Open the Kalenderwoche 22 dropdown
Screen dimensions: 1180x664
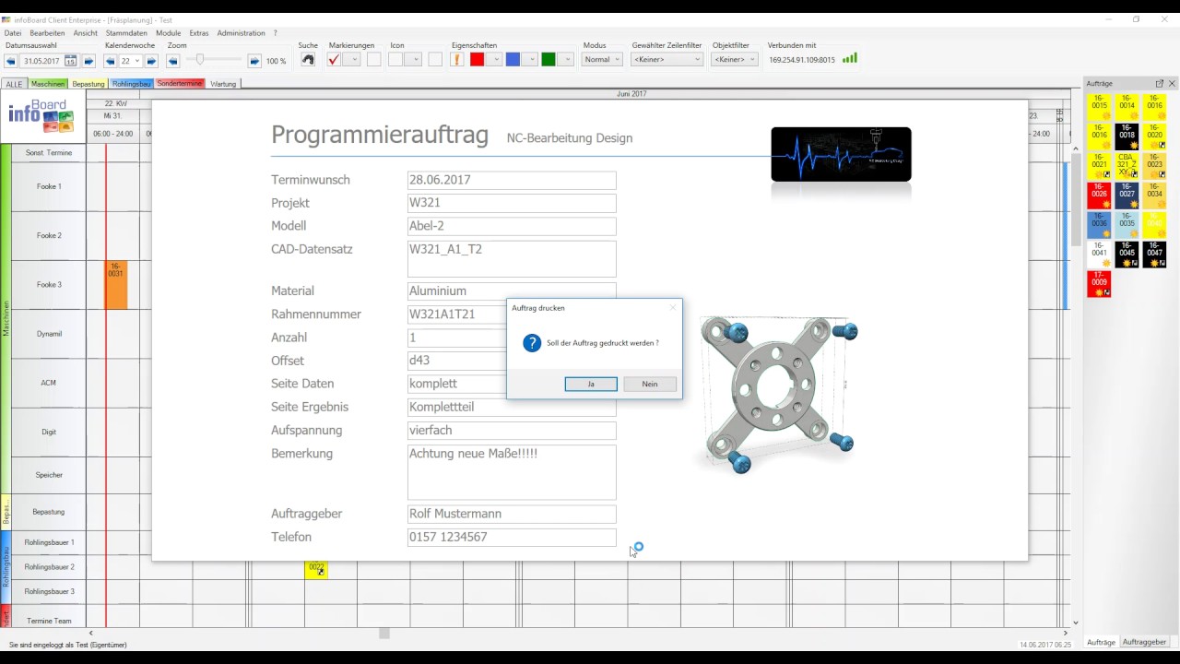(137, 61)
